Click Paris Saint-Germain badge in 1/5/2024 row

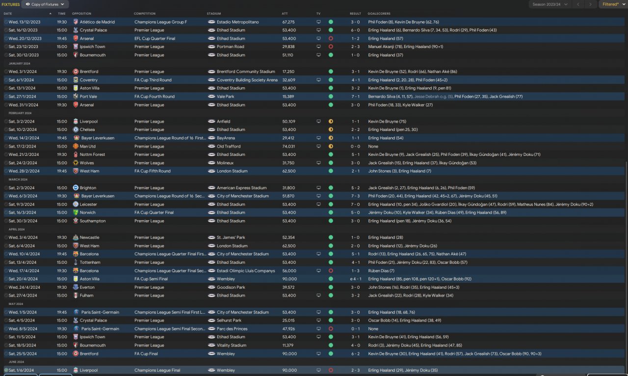point(76,312)
